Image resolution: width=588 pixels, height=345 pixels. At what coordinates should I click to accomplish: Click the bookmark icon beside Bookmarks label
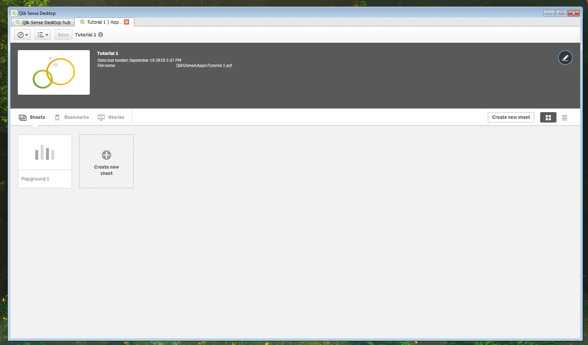click(x=57, y=118)
